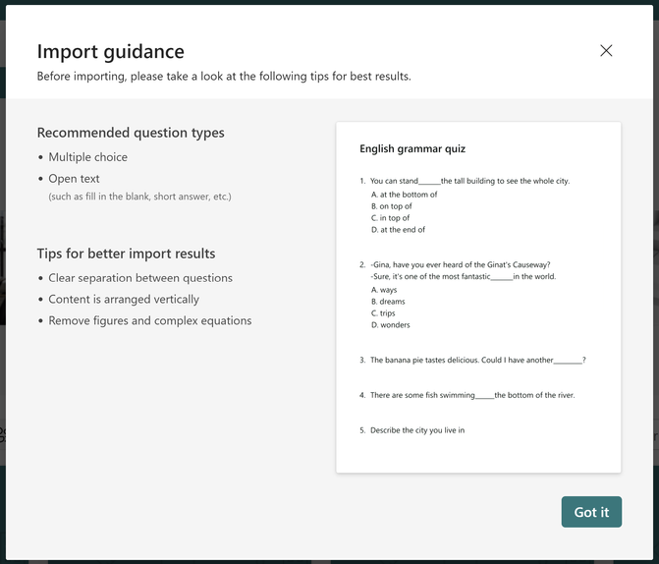Click answer option 'D. wonders'
Image resolution: width=659 pixels, height=564 pixels.
coord(391,325)
